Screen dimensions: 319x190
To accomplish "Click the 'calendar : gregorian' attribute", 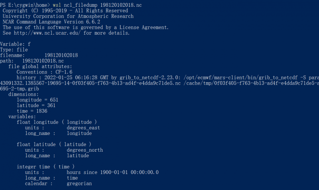I will click(x=58, y=184).
